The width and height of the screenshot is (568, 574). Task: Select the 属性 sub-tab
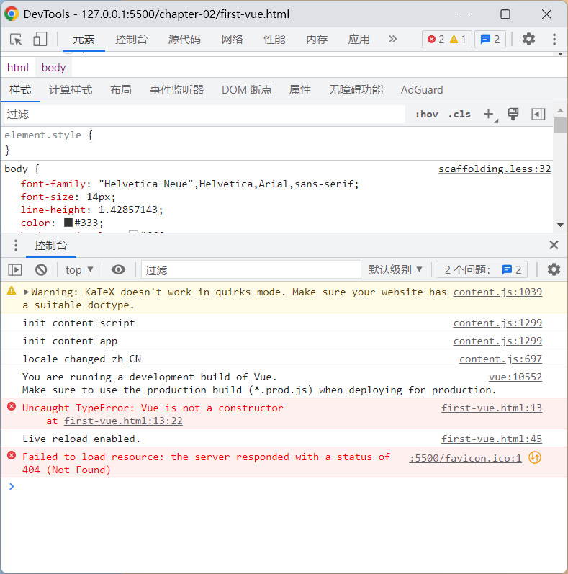point(299,90)
